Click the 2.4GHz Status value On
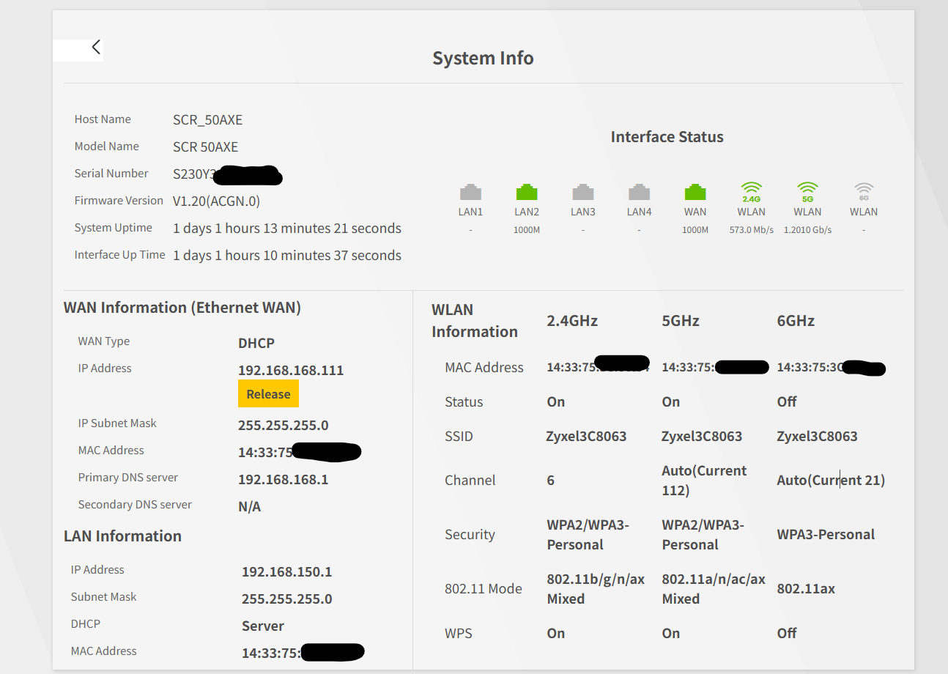 coord(556,401)
